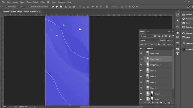Hide the Shape 7 copy 2 layer
Screen dimensions: 193x108
tap(141, 65)
